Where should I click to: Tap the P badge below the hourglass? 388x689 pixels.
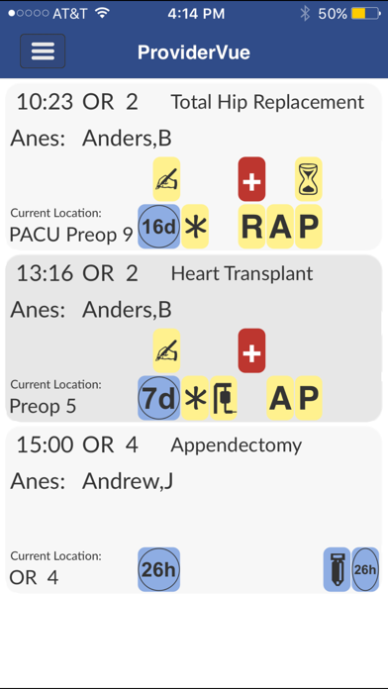point(309,227)
